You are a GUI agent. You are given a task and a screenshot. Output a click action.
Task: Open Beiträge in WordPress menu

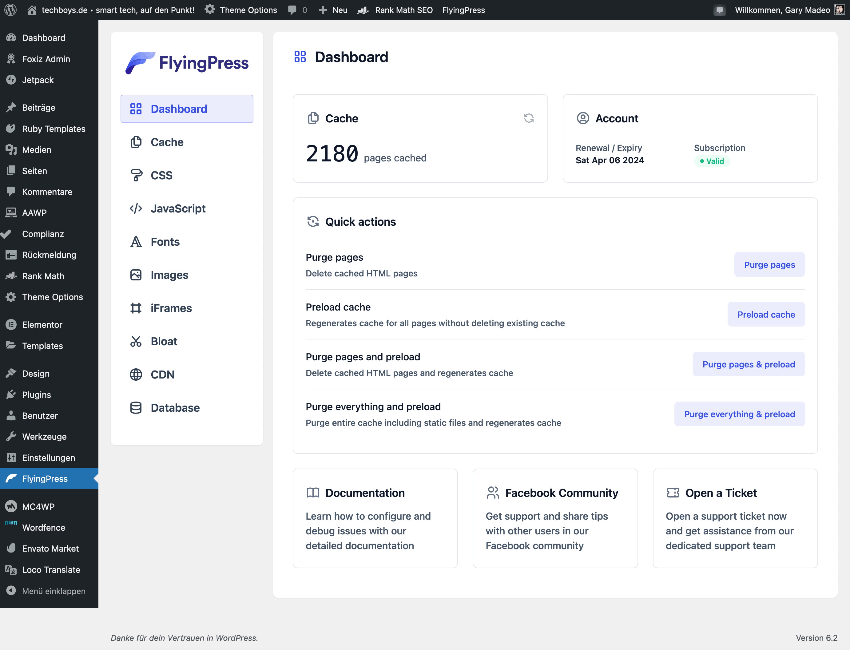point(49,108)
